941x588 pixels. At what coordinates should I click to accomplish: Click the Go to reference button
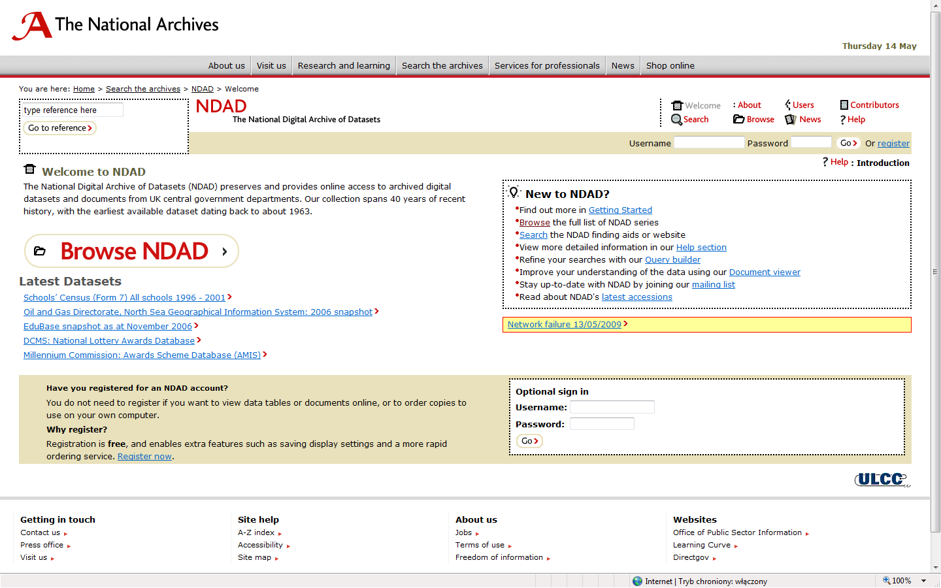[59, 128]
